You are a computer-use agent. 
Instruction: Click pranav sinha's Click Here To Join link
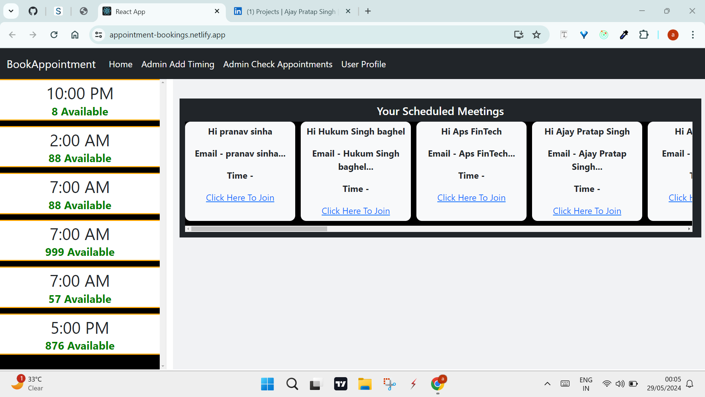(x=240, y=198)
